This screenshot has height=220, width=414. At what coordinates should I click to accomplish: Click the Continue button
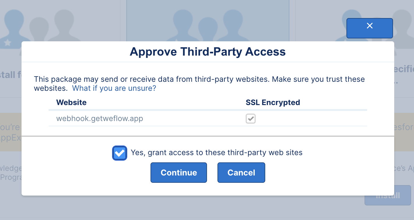pyautogui.click(x=179, y=173)
